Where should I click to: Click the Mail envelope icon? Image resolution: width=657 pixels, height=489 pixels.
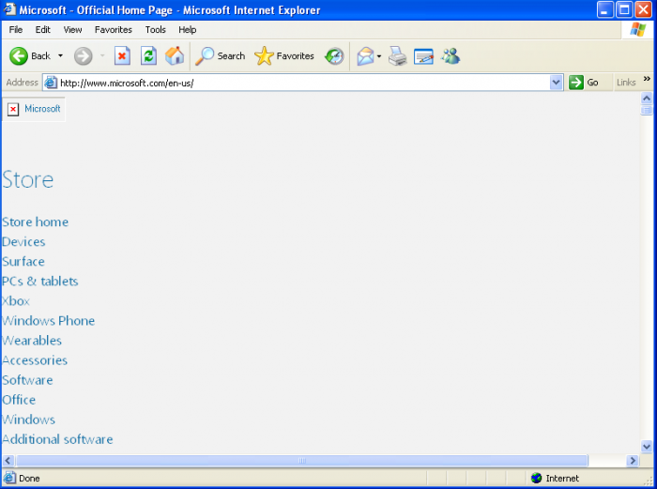[x=365, y=55]
